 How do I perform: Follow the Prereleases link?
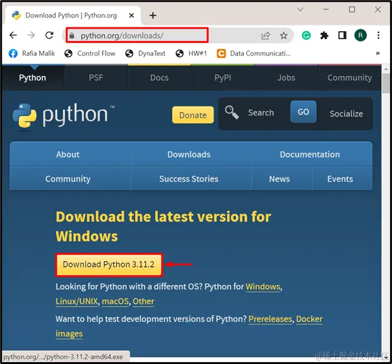270,319
